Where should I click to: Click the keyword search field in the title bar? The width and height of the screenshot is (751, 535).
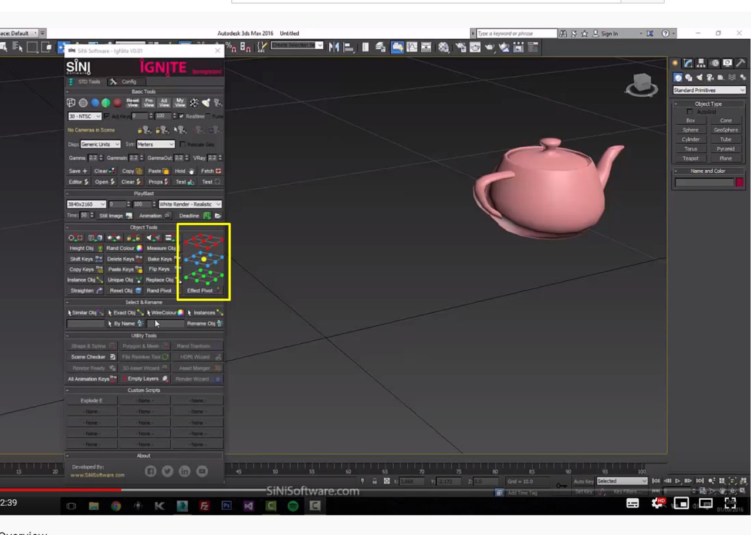[x=516, y=33]
